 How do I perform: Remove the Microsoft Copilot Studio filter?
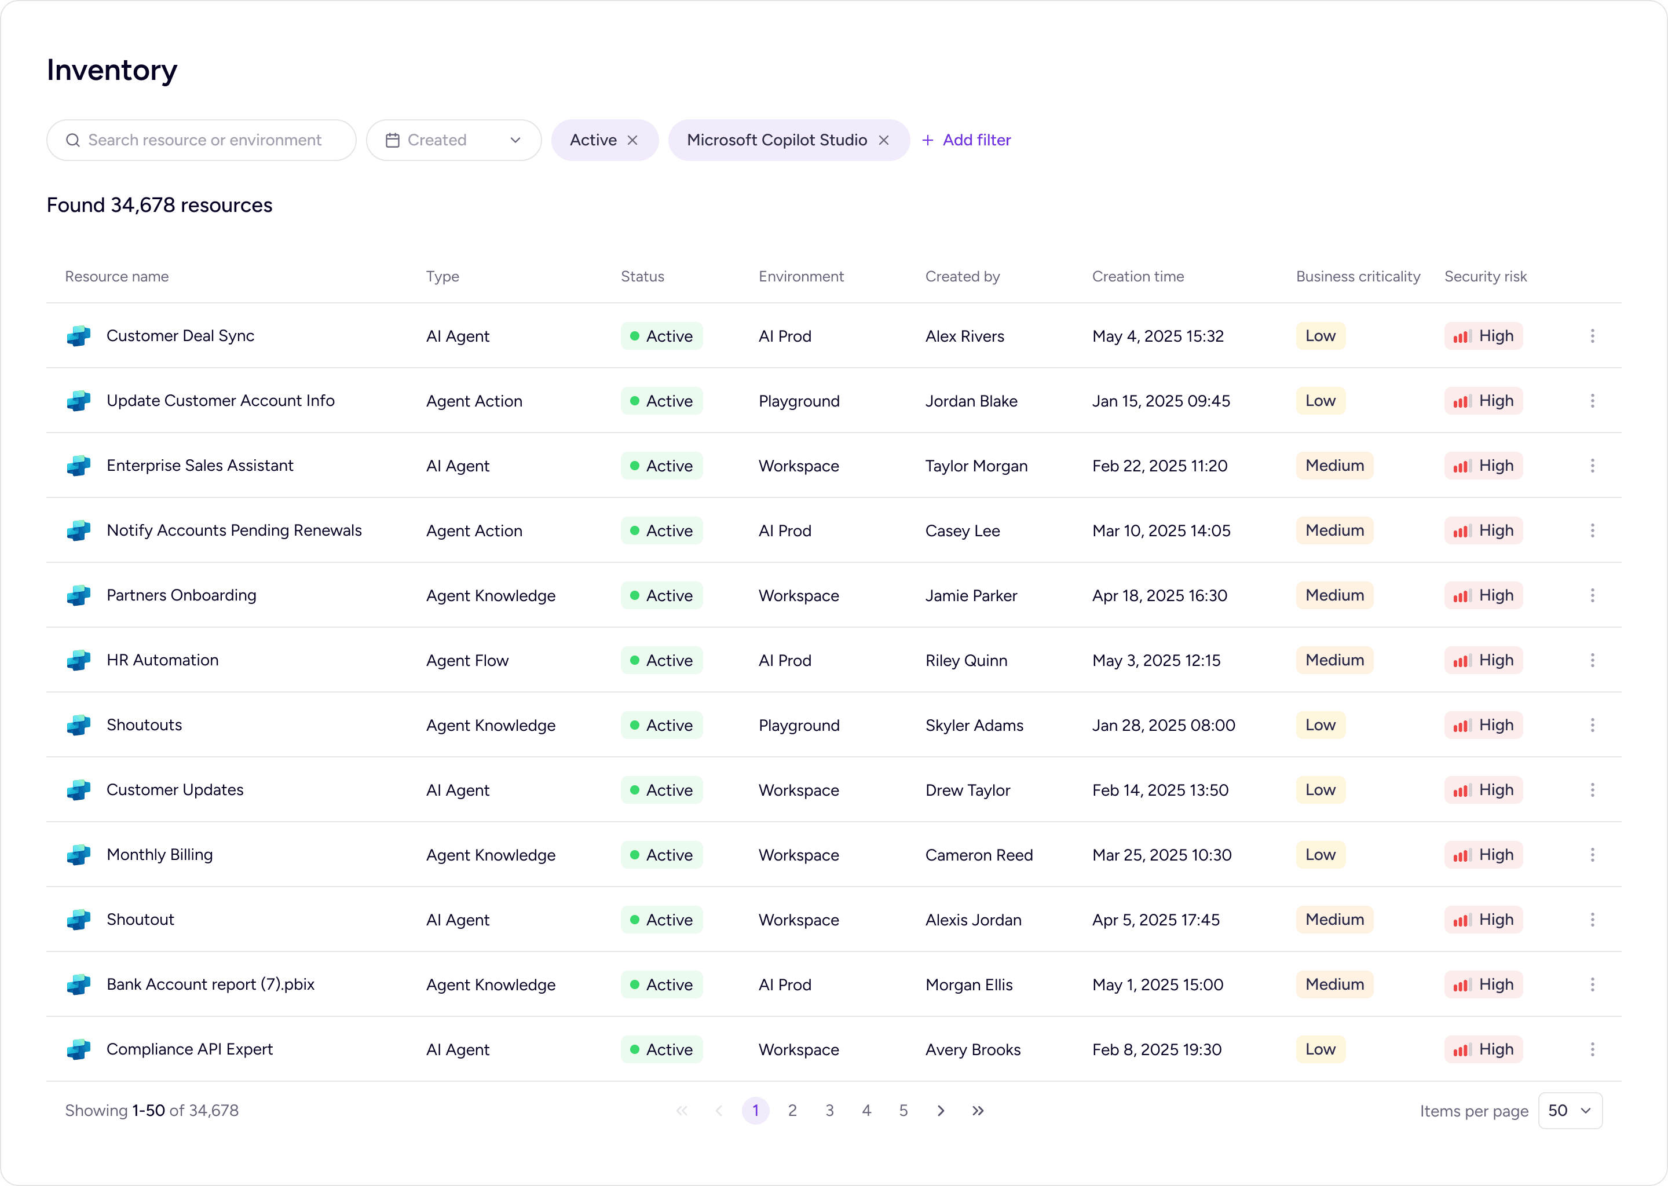coord(884,140)
